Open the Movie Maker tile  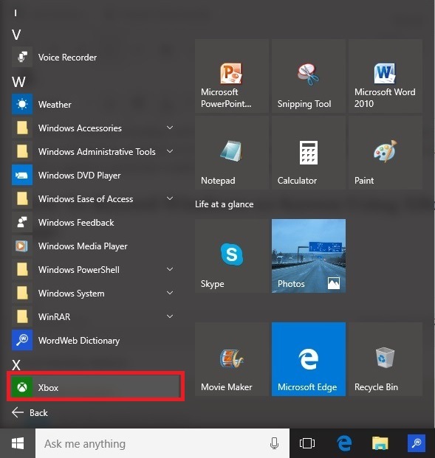coord(232,359)
